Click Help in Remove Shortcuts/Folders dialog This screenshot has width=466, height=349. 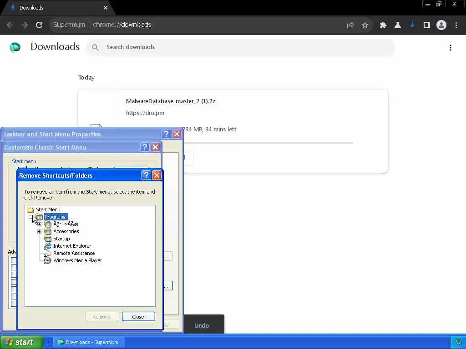click(x=146, y=175)
